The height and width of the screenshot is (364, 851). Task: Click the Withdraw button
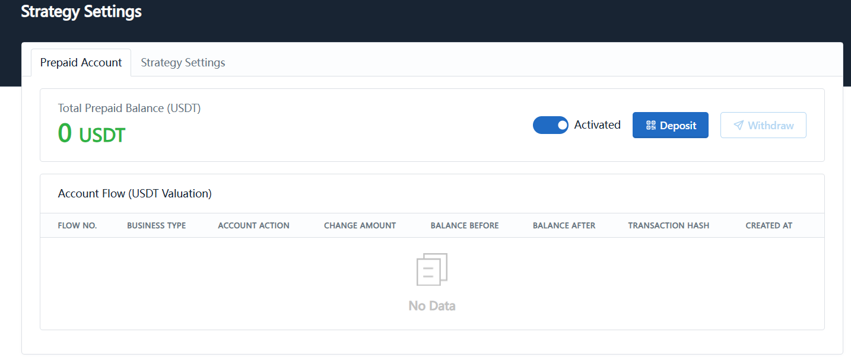pyautogui.click(x=763, y=125)
